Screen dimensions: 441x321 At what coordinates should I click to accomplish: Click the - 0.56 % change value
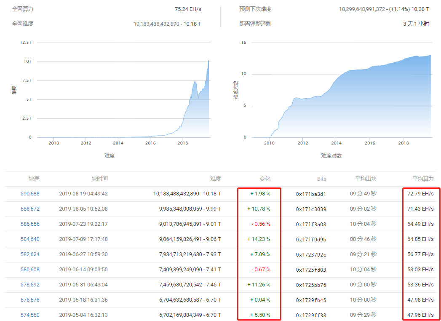261,224
